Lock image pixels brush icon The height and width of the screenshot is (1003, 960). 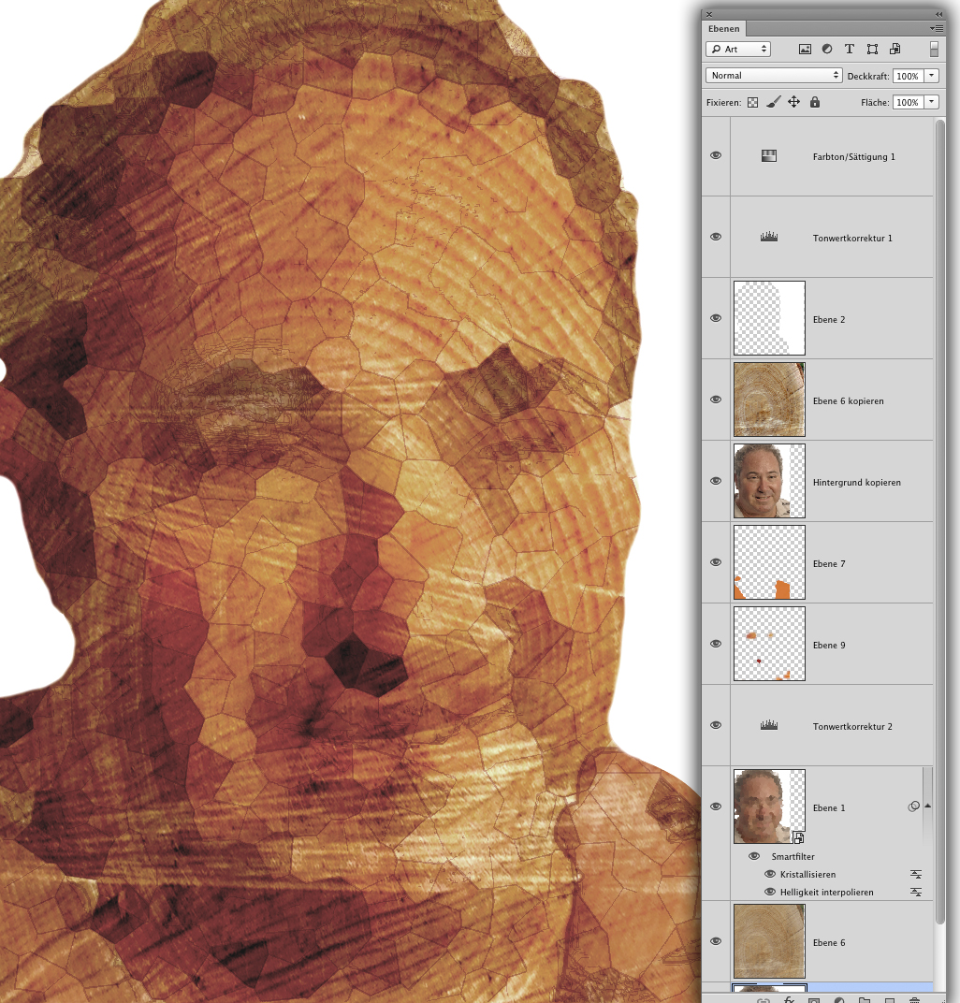coord(773,102)
